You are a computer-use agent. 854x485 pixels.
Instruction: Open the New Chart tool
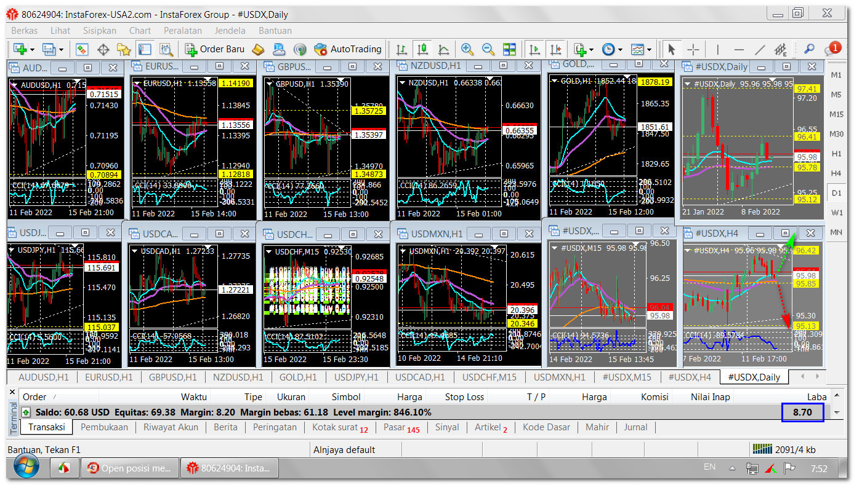coord(20,49)
